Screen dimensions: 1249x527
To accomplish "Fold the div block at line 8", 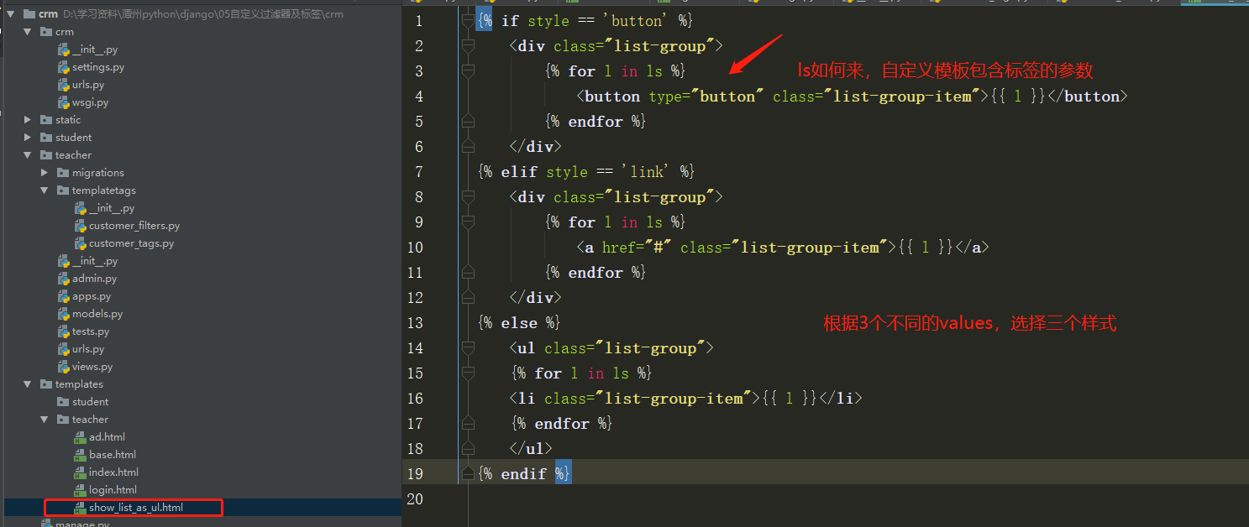I will pos(469,197).
